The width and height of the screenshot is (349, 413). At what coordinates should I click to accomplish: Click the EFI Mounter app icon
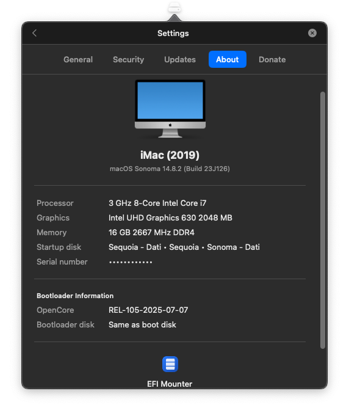point(170,364)
